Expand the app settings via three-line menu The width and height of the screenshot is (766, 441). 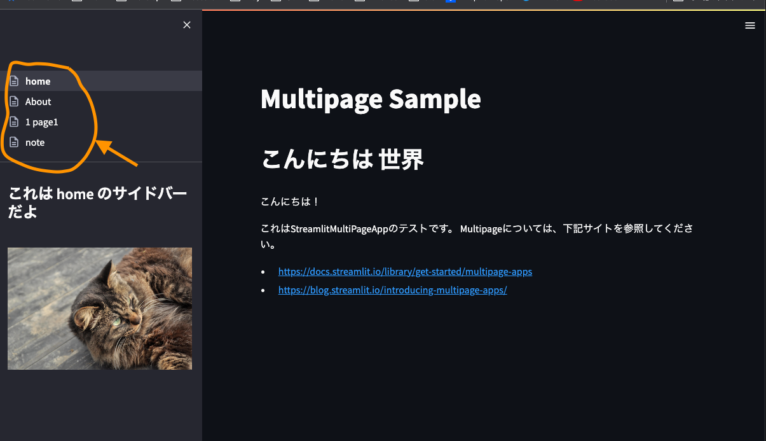coord(749,25)
